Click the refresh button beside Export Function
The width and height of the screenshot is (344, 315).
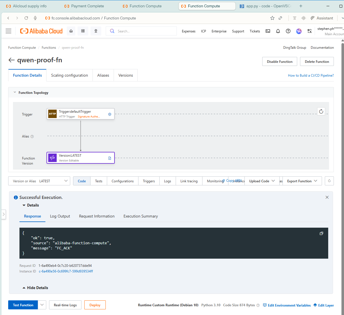(x=329, y=181)
